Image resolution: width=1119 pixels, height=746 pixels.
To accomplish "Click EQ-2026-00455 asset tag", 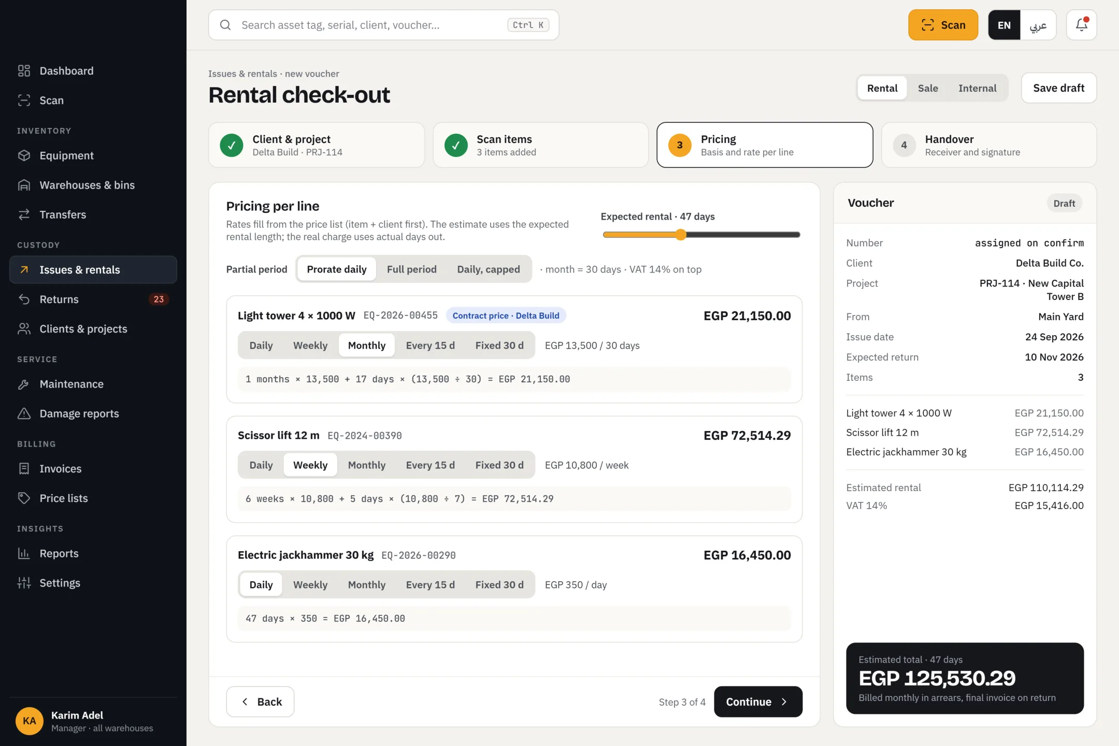I will point(400,315).
